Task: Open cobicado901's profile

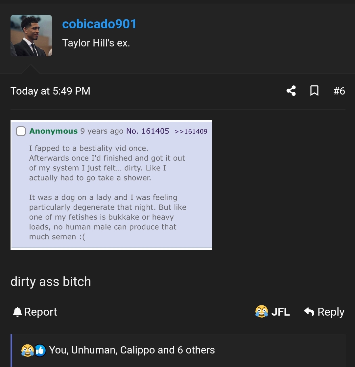Action: tap(99, 23)
